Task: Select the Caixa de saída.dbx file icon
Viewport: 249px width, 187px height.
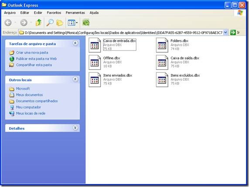Action: (x=162, y=62)
